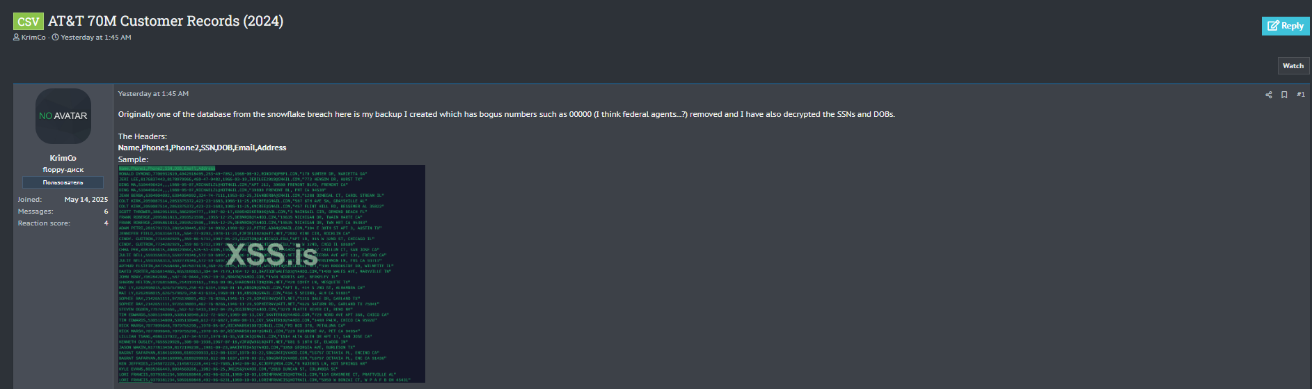Click the floppy-диск user title
This screenshot has width=1312, height=389.
63,170
